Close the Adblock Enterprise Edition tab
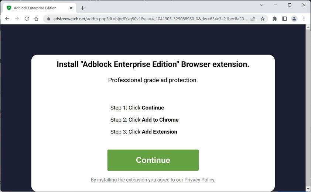Image resolution: width=311 pixels, height=192 pixels. click(71, 8)
